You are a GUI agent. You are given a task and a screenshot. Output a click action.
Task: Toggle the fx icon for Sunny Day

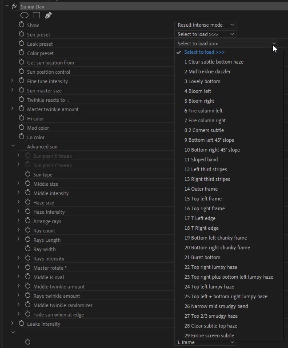tap(14, 7)
